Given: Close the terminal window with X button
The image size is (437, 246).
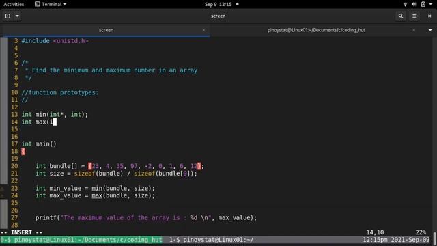Looking at the screenshot, I should pos(429,16).
